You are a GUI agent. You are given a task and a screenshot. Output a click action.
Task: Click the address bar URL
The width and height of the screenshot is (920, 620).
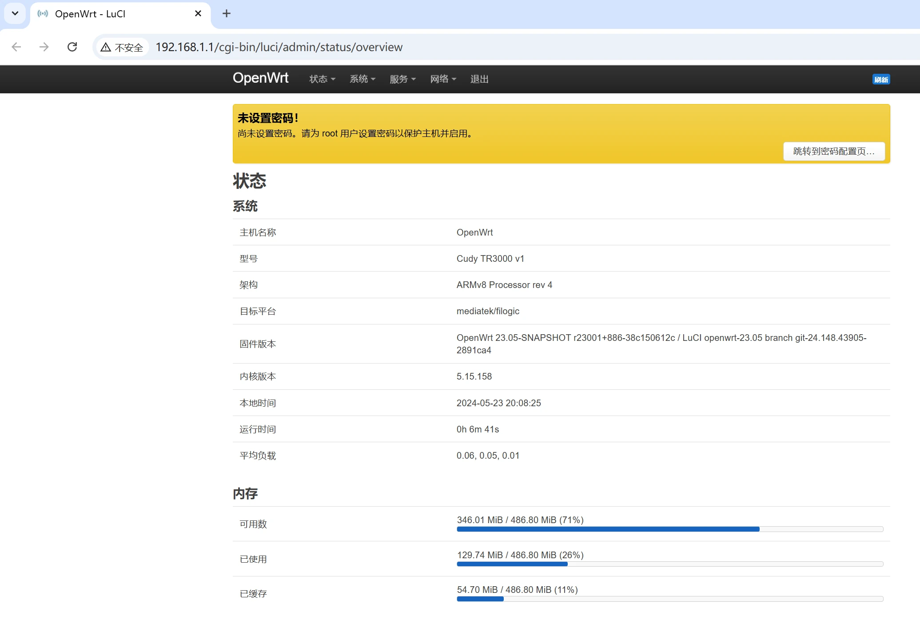pyautogui.click(x=279, y=47)
